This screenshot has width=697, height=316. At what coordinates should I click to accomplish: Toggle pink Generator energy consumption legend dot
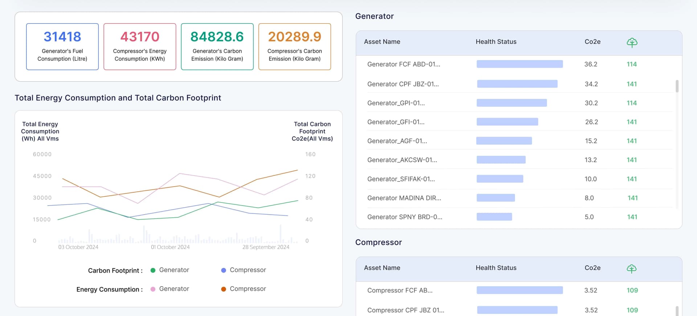(x=153, y=289)
